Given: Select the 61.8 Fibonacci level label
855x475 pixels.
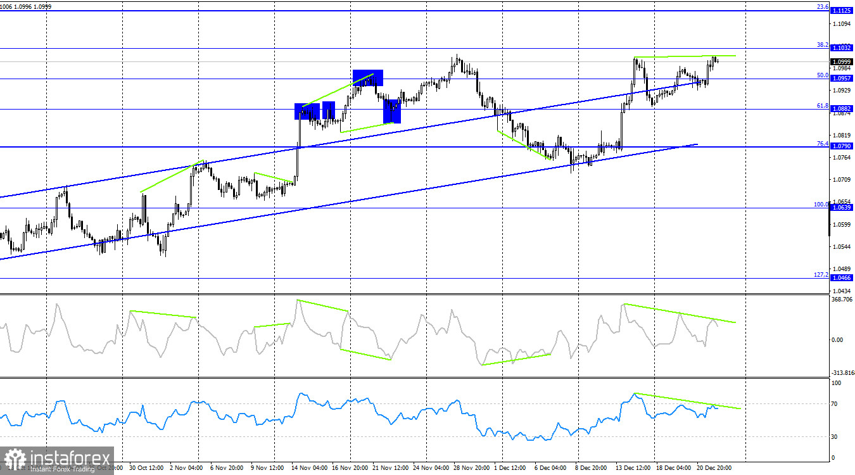Looking at the screenshot, I should pyautogui.click(x=823, y=106).
